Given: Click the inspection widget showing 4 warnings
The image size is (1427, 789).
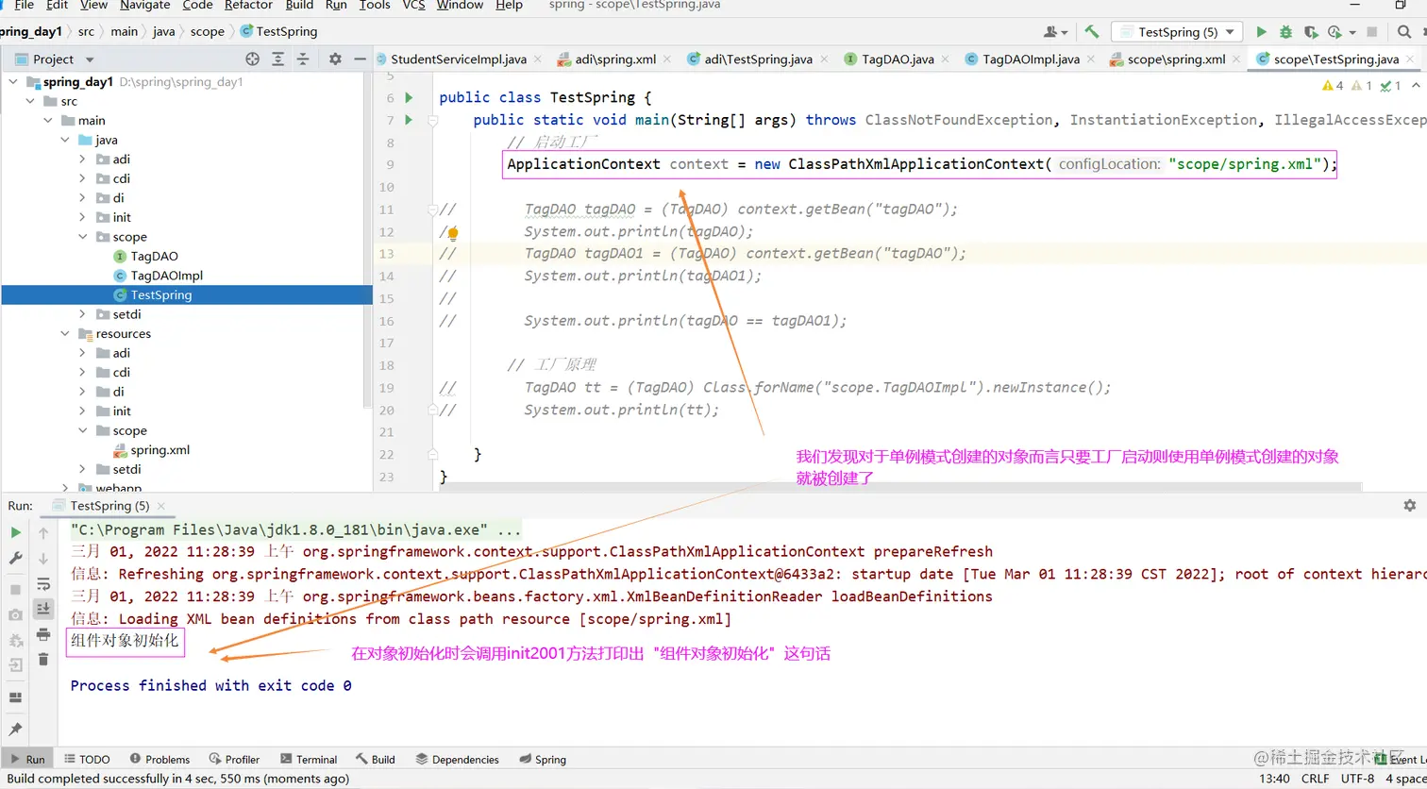Looking at the screenshot, I should 1334,86.
